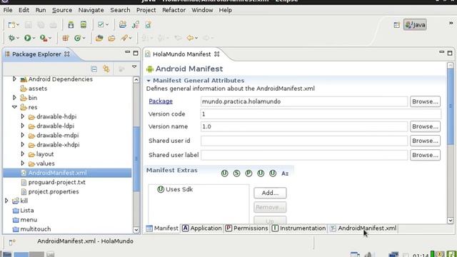Click the New Android XML file icon
Image resolution: width=457 pixels, height=257 pixels.
(x=148, y=25)
